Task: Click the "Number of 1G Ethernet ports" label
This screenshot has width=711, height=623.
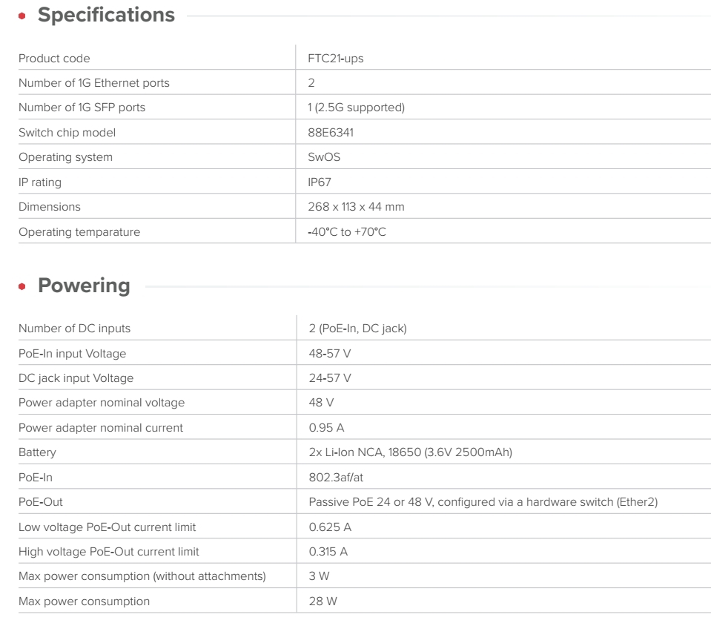Action: 93,83
